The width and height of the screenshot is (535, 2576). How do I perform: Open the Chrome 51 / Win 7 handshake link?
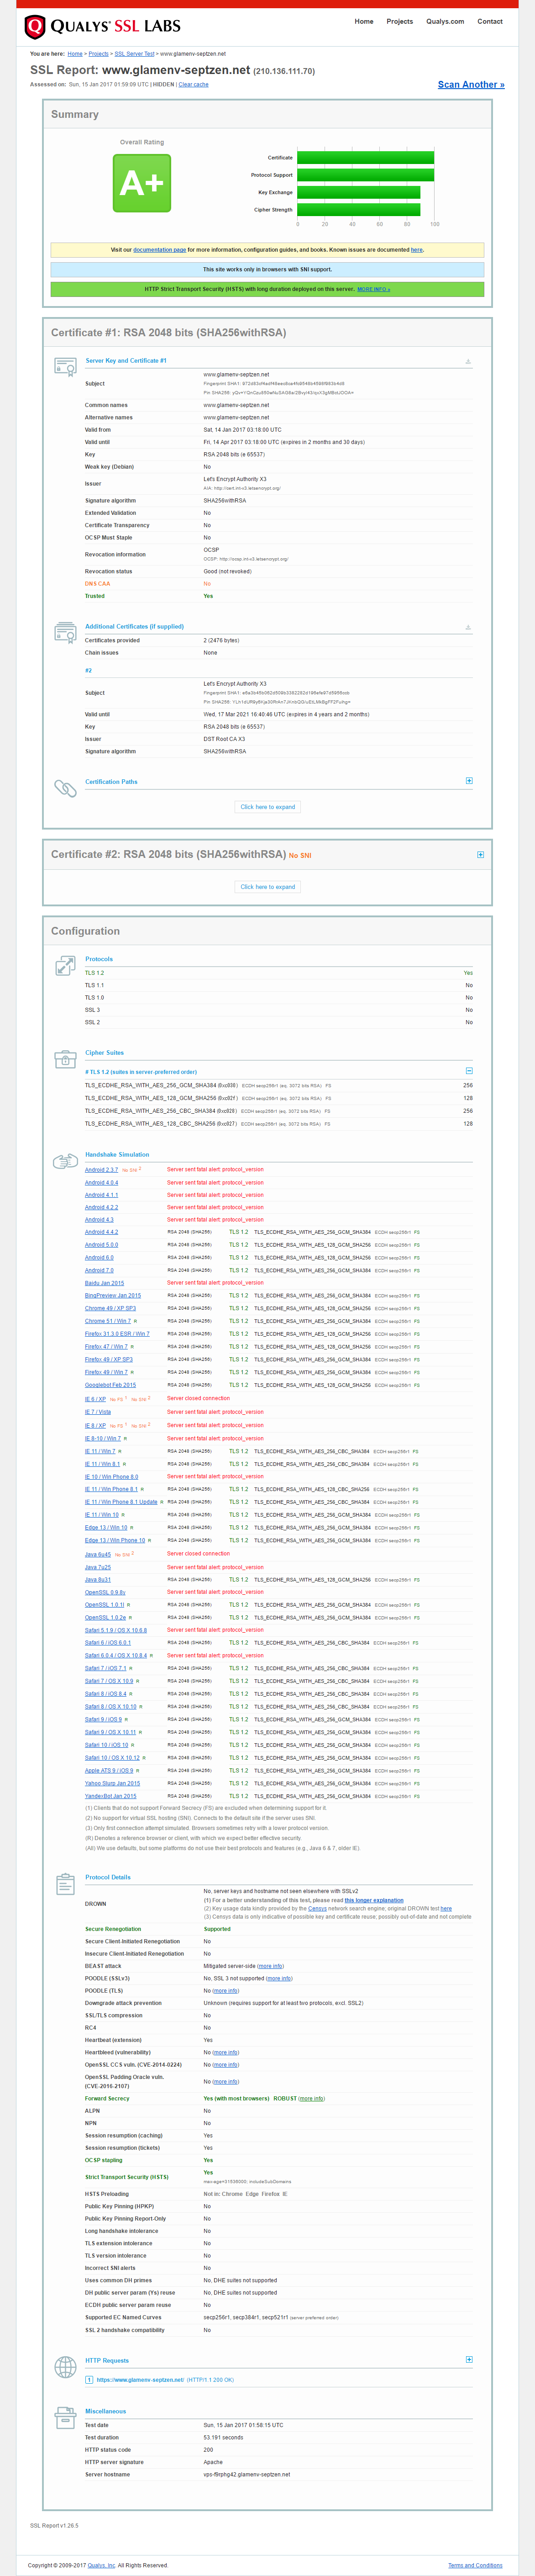(108, 1321)
